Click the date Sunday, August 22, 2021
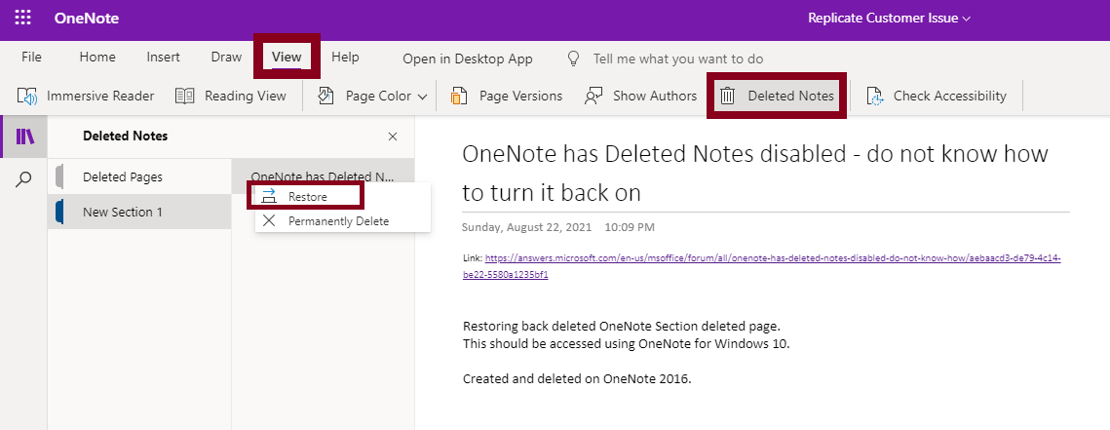 pos(526,227)
